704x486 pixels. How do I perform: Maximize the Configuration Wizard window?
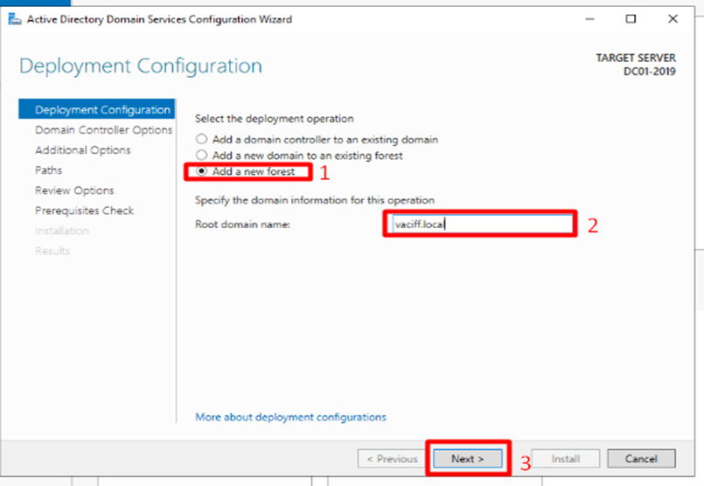(x=631, y=18)
